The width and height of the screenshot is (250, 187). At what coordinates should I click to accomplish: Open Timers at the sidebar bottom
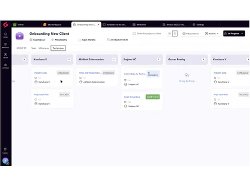tap(5, 151)
